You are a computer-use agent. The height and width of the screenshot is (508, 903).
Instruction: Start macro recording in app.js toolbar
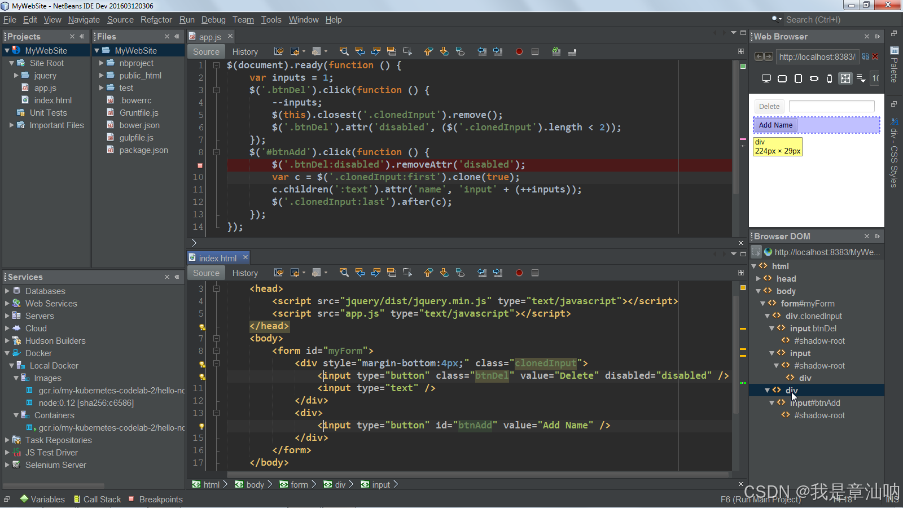(x=519, y=51)
